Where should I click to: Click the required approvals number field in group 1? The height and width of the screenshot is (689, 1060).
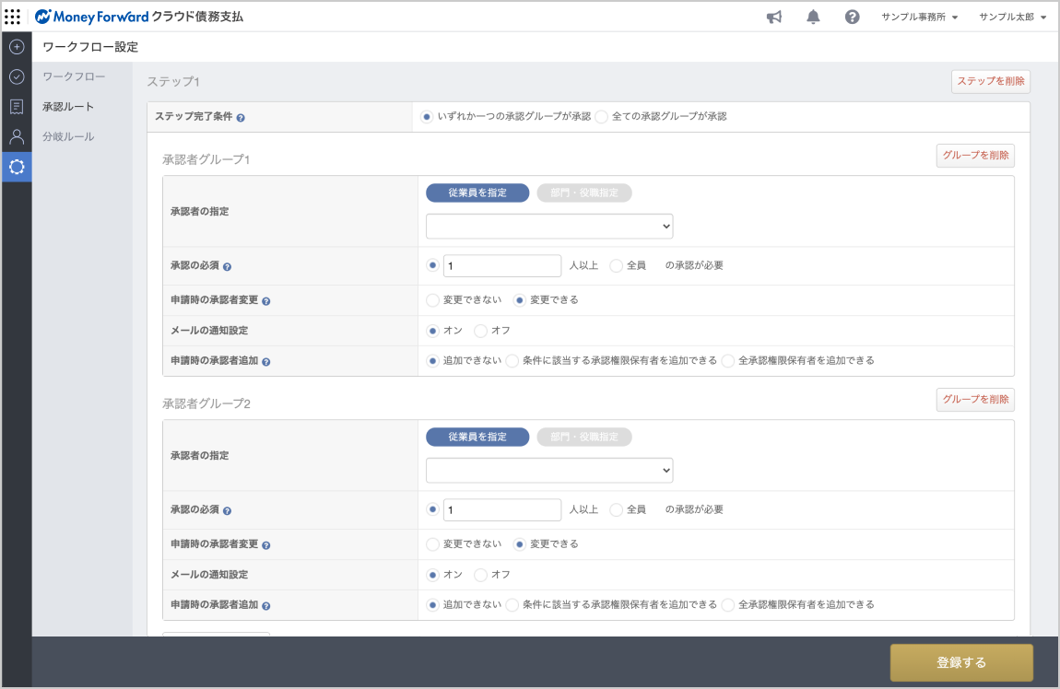tap(502, 265)
